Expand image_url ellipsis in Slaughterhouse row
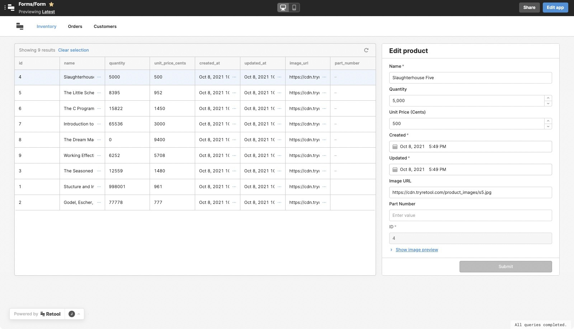Screen dimensions: 574x329 pos(324,77)
